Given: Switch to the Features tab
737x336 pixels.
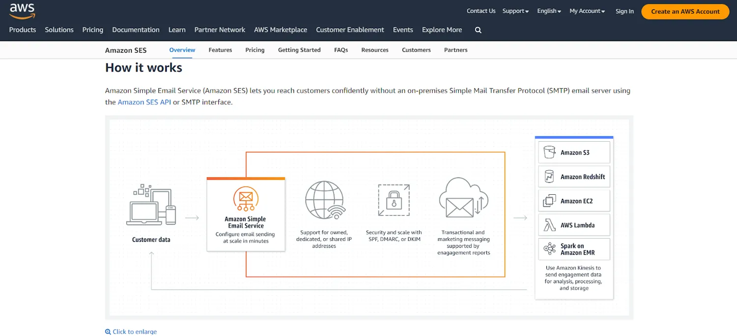Looking at the screenshot, I should pos(220,50).
